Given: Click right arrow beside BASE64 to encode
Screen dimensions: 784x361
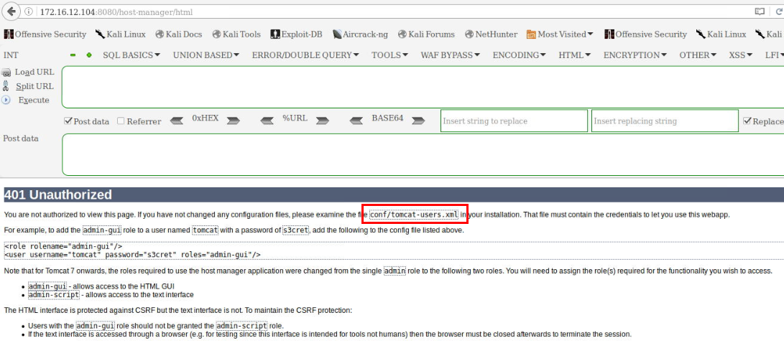Looking at the screenshot, I should [x=418, y=121].
